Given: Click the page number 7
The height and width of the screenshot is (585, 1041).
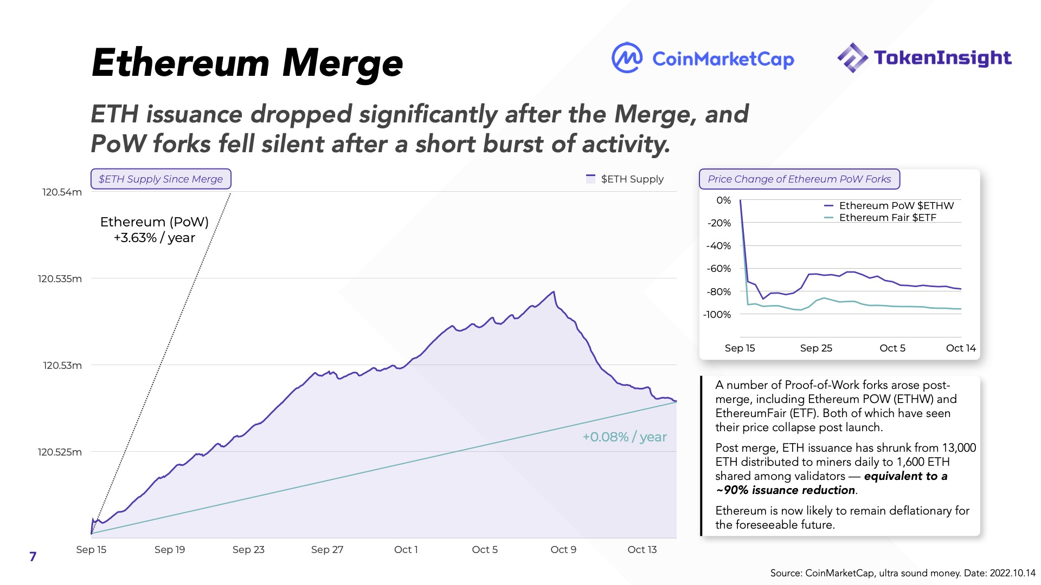Looking at the screenshot, I should click(x=33, y=556).
